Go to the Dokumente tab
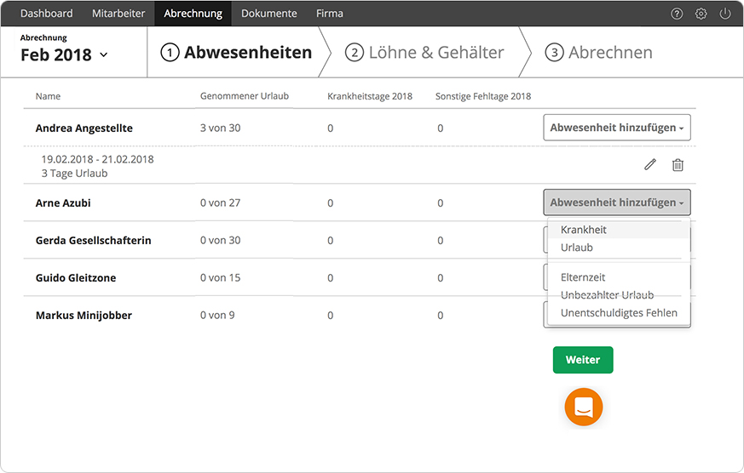This screenshot has height=473, width=744. coord(269,14)
